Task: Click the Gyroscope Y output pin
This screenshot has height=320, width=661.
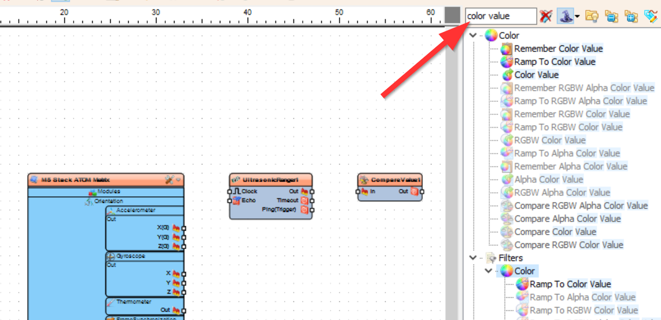Action: (184, 283)
